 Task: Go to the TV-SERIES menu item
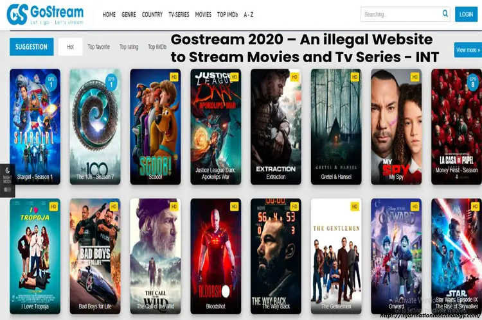tap(179, 14)
